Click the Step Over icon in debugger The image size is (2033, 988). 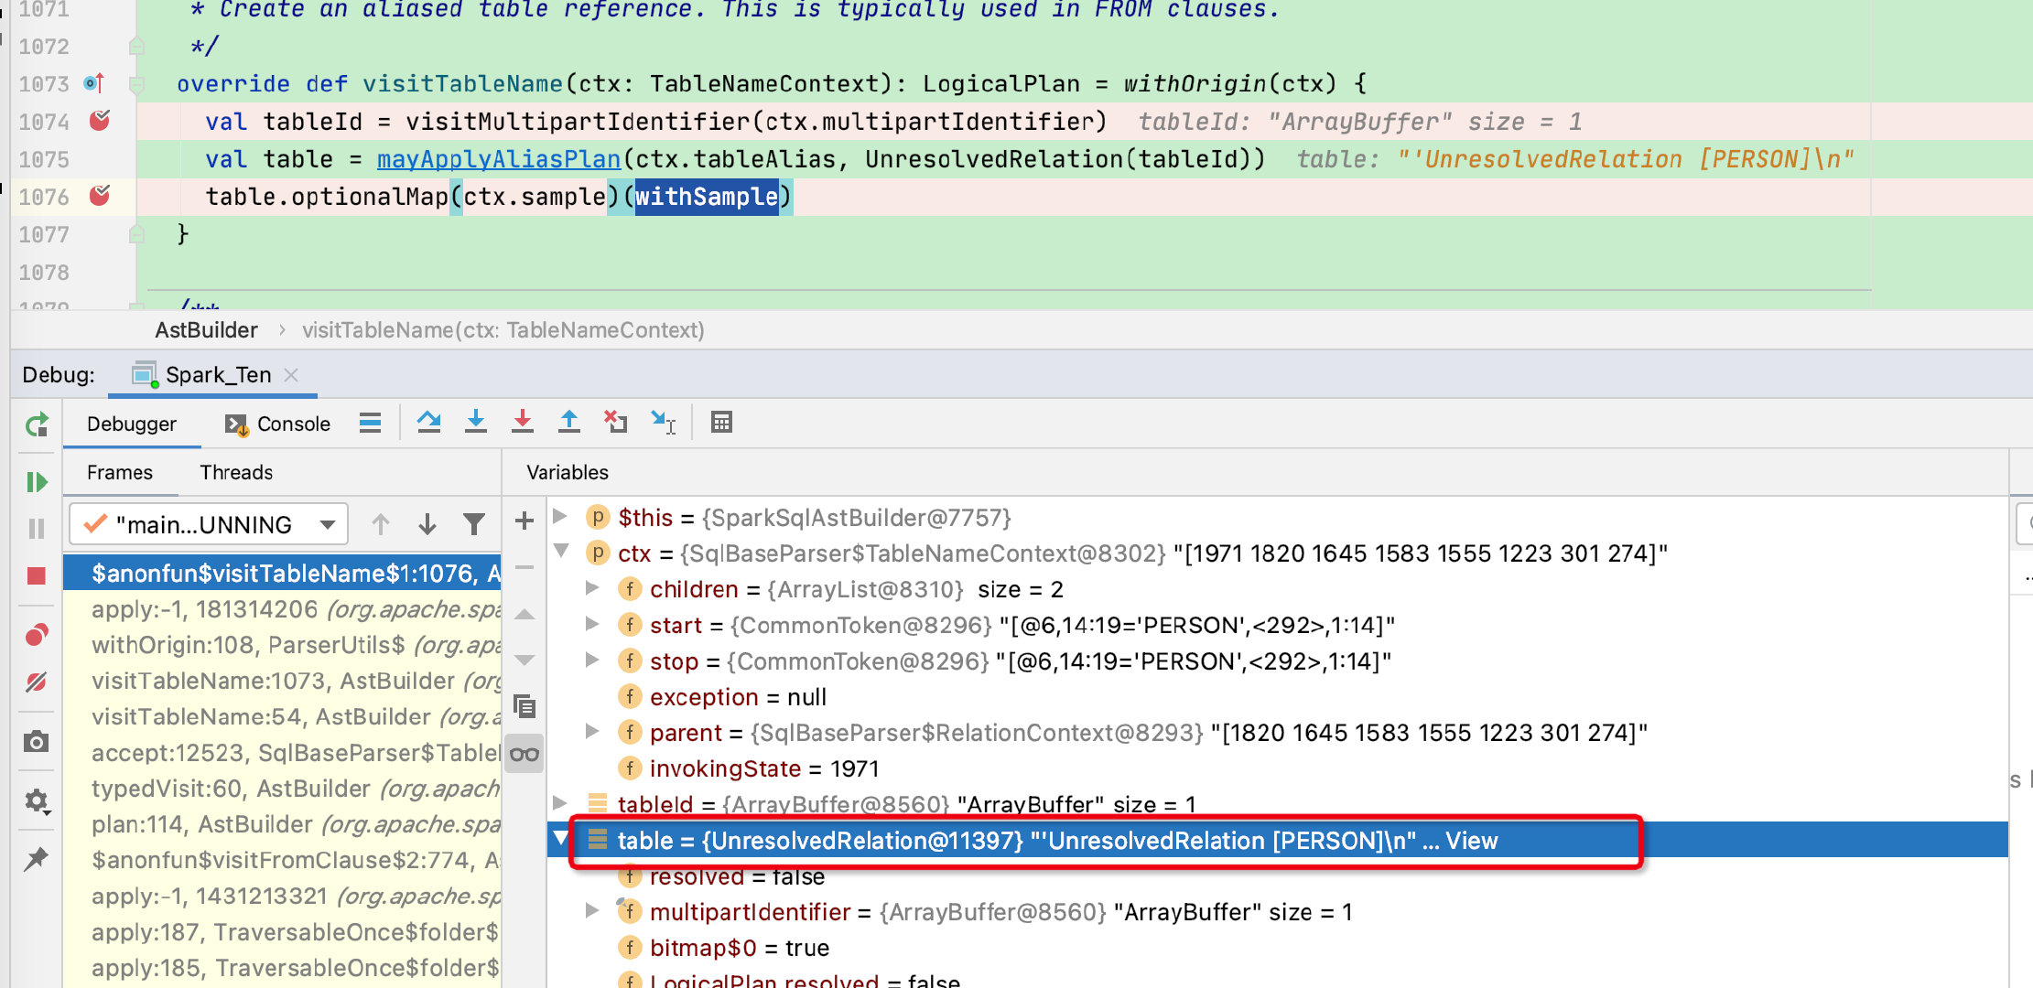tap(430, 424)
